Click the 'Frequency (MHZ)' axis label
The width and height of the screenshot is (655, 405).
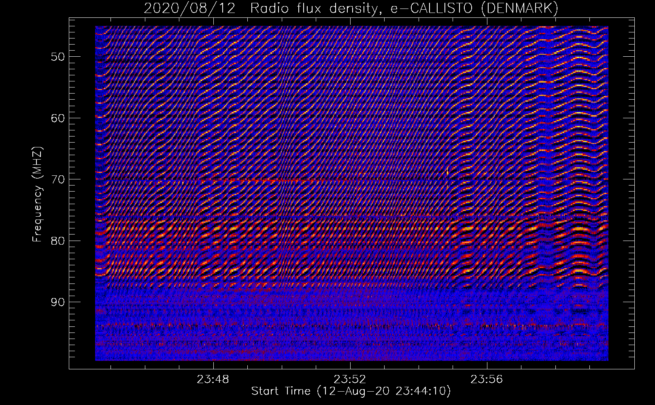point(37,194)
